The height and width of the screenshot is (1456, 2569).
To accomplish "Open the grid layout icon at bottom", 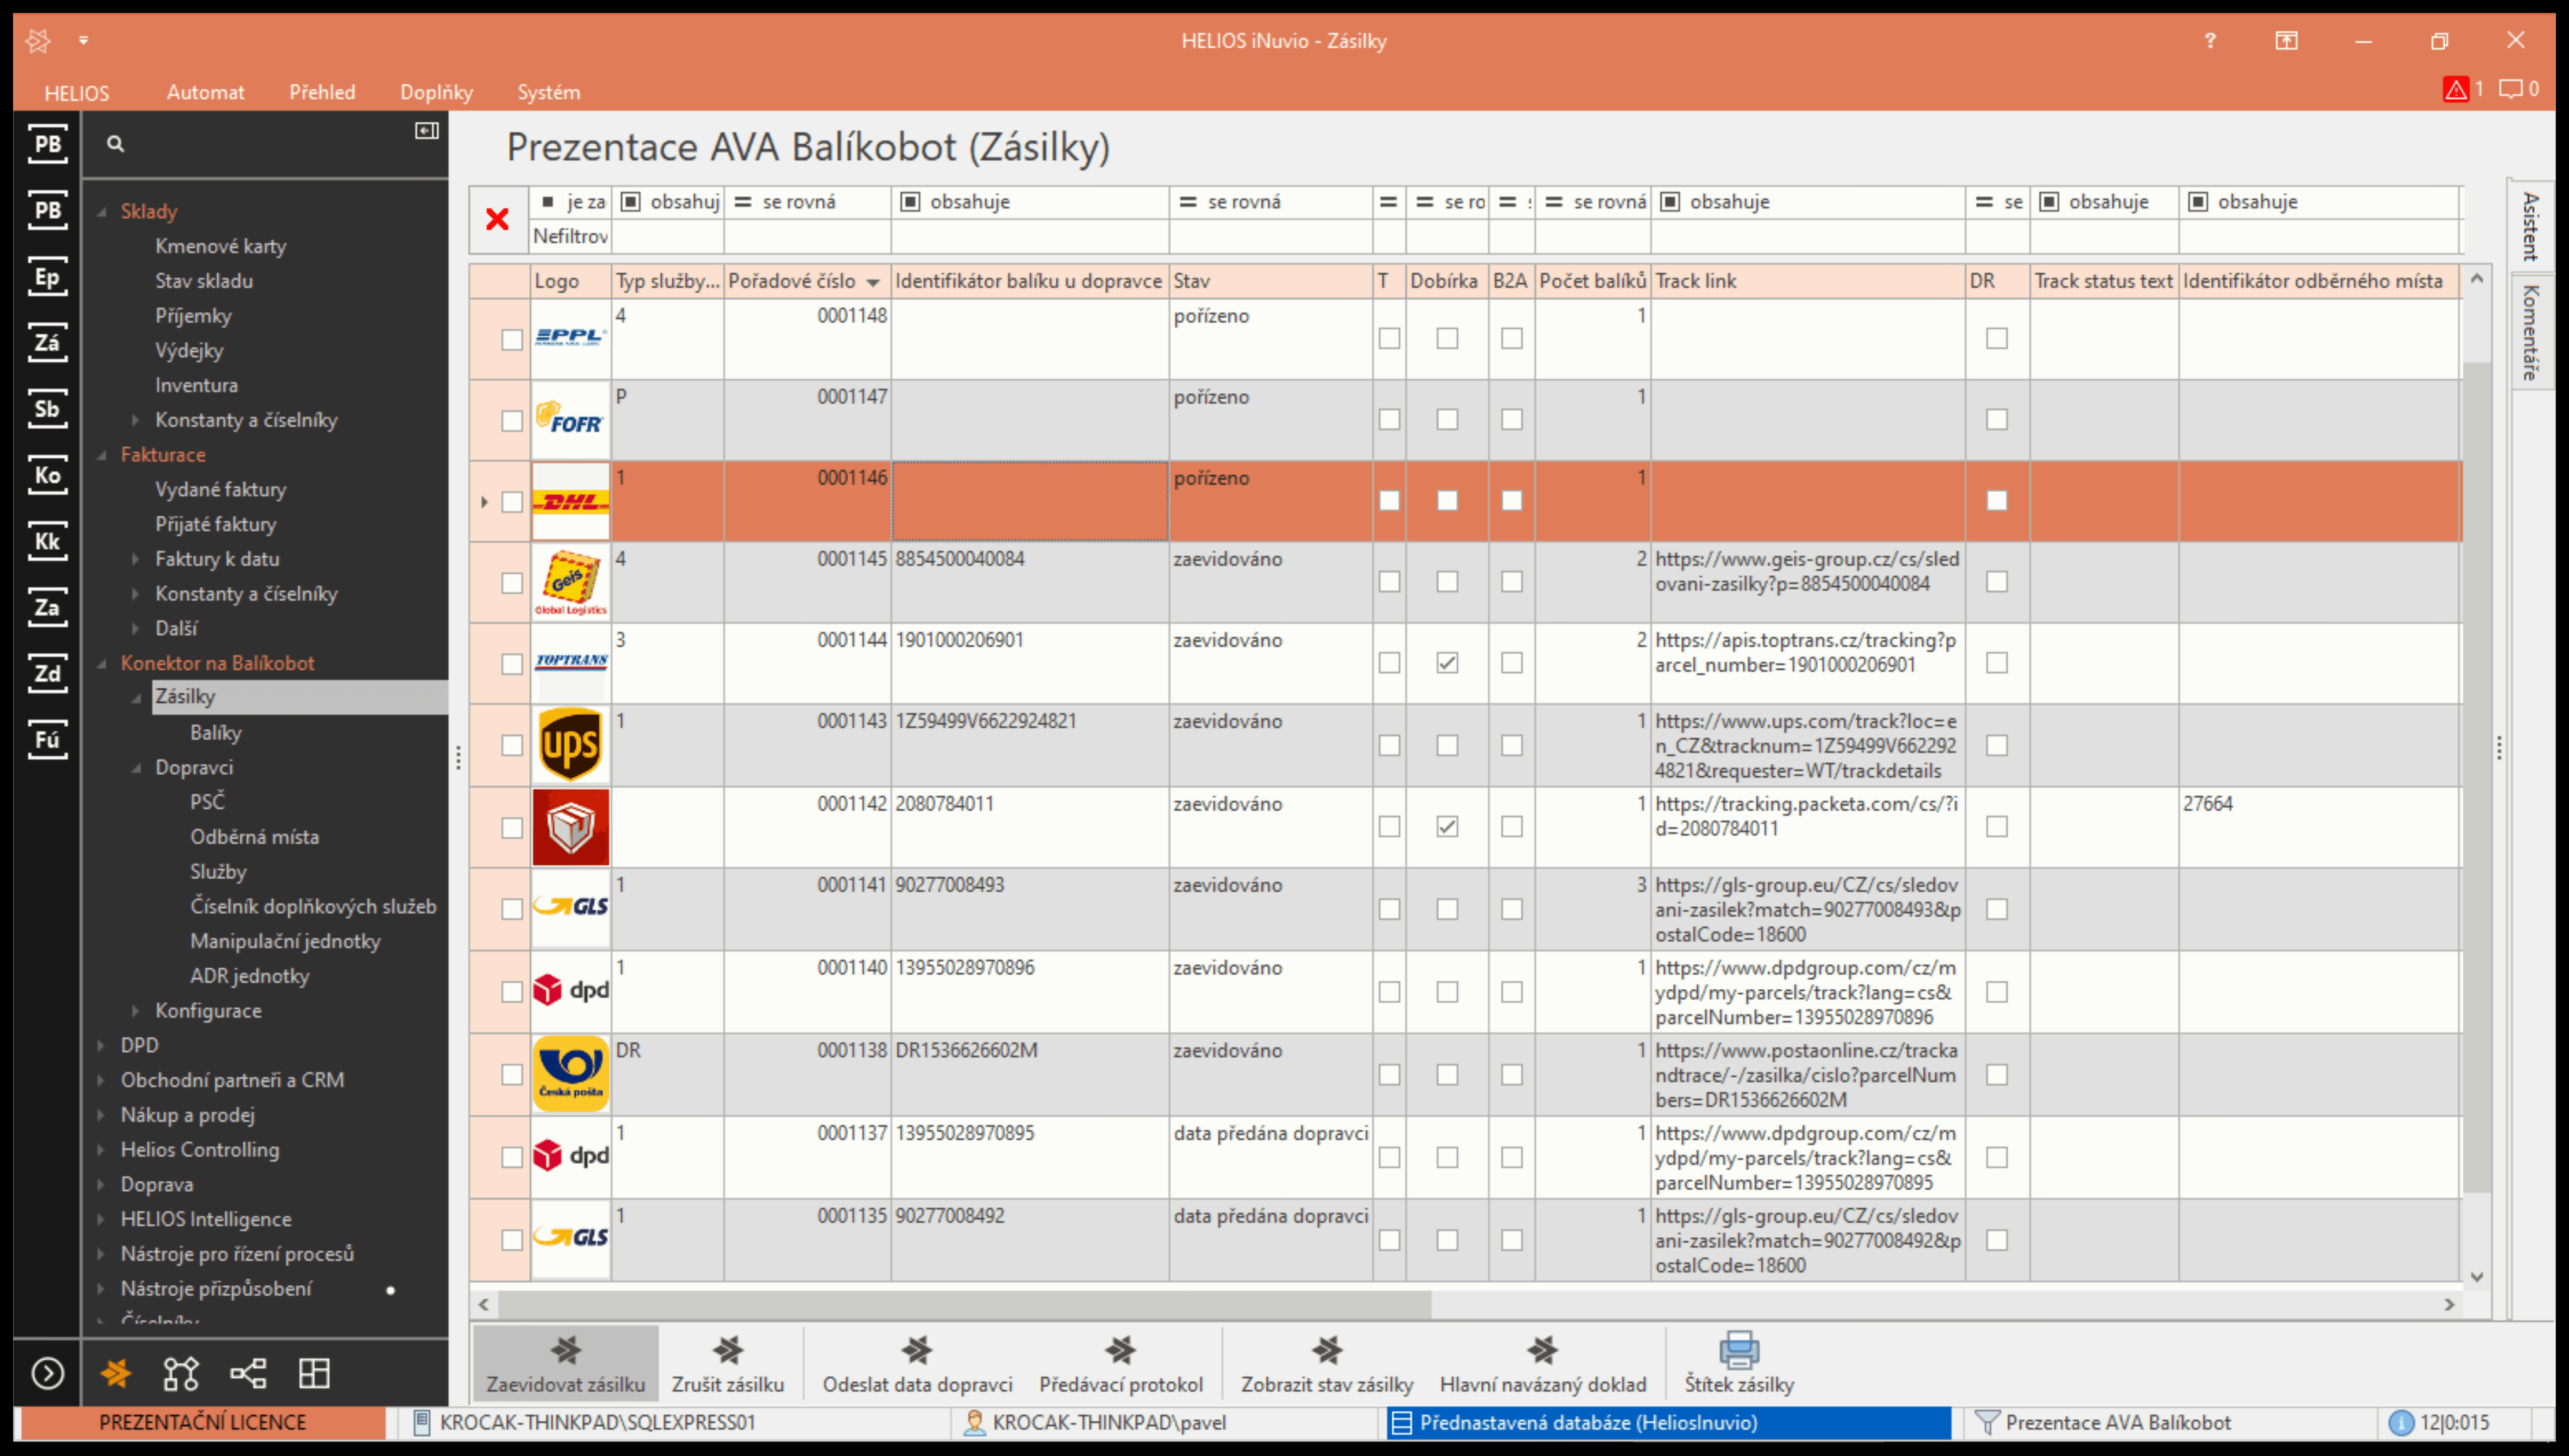I will [314, 1373].
